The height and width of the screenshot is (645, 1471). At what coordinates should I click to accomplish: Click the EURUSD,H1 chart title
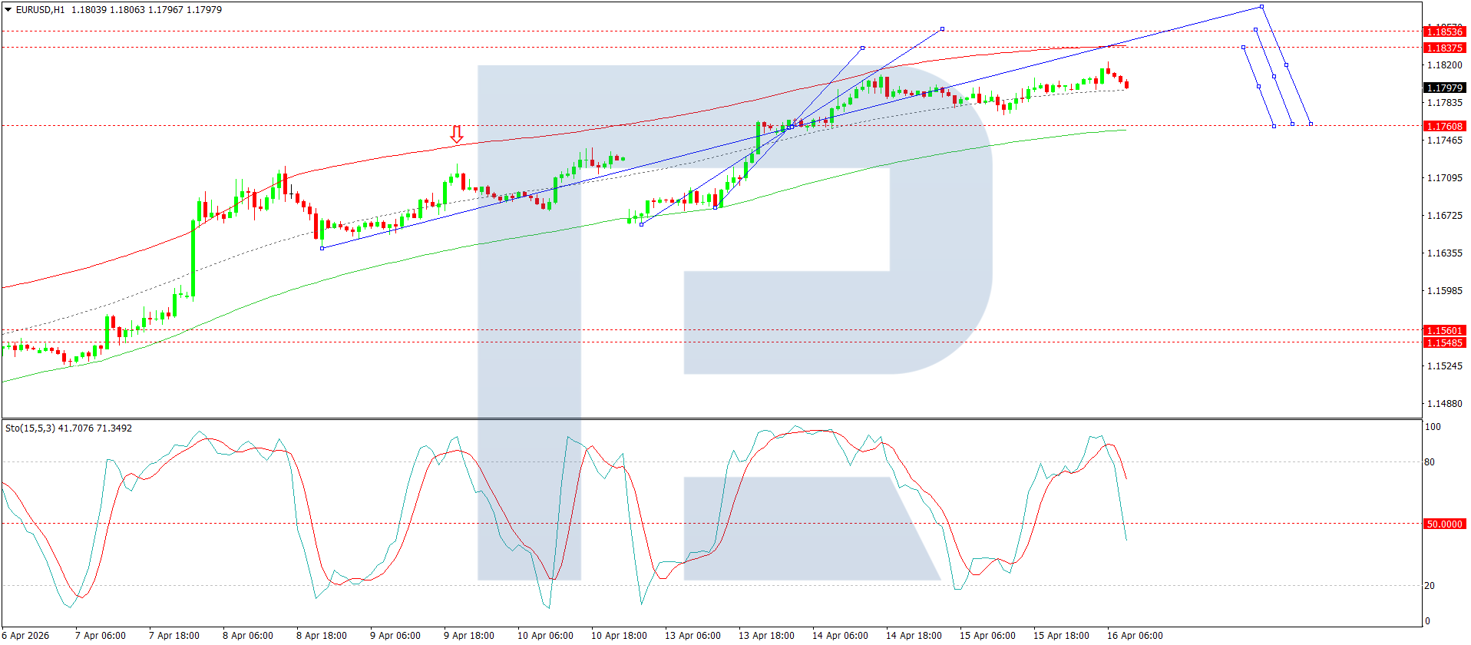click(41, 10)
